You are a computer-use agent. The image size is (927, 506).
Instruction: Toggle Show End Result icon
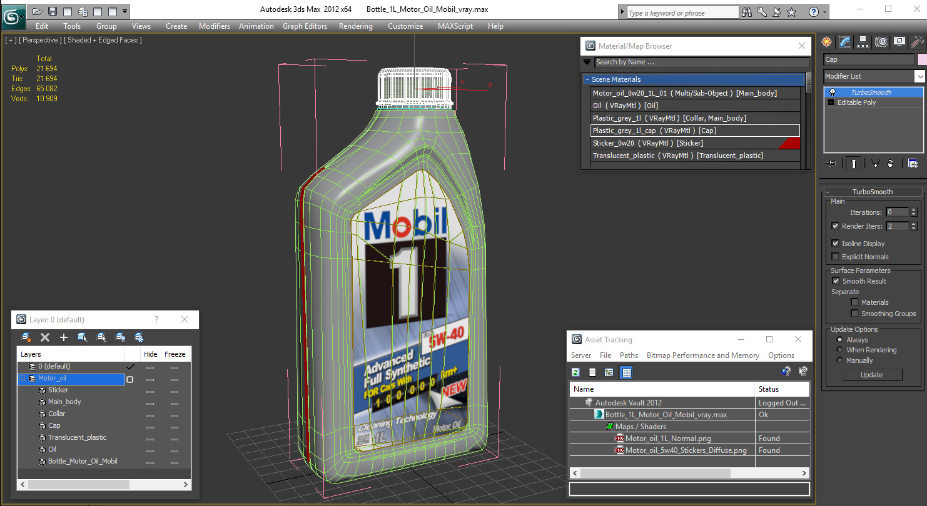pyautogui.click(x=853, y=163)
